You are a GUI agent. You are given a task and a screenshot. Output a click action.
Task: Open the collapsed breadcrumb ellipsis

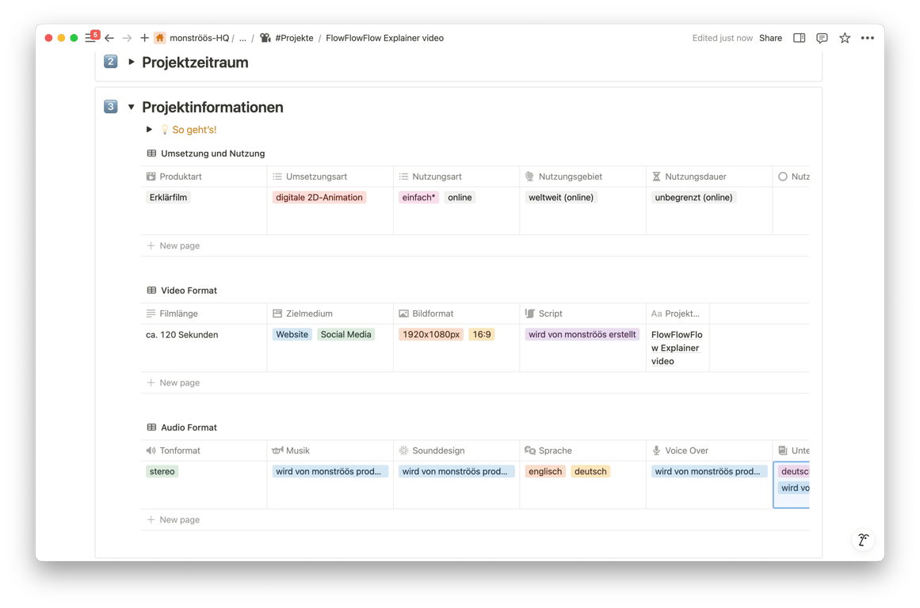[x=242, y=38]
